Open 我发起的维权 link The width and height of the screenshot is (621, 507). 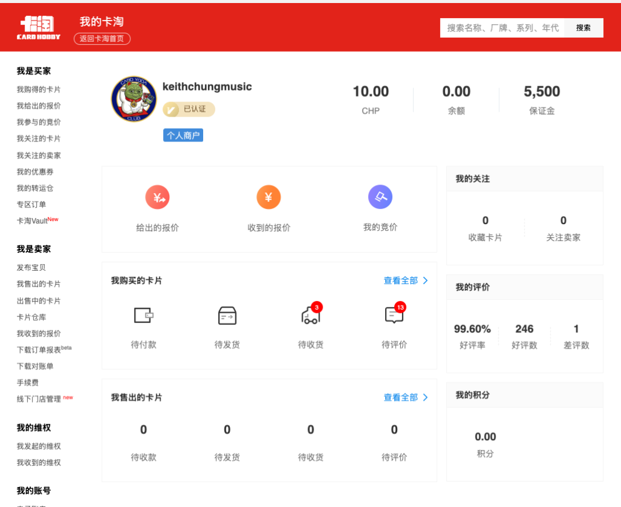39,446
